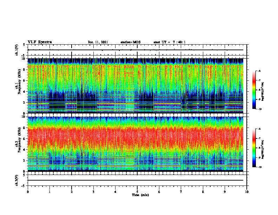Click the "5" tick of ch.3(V) axis
This screenshot has width=278, height=215.
(24, 175)
